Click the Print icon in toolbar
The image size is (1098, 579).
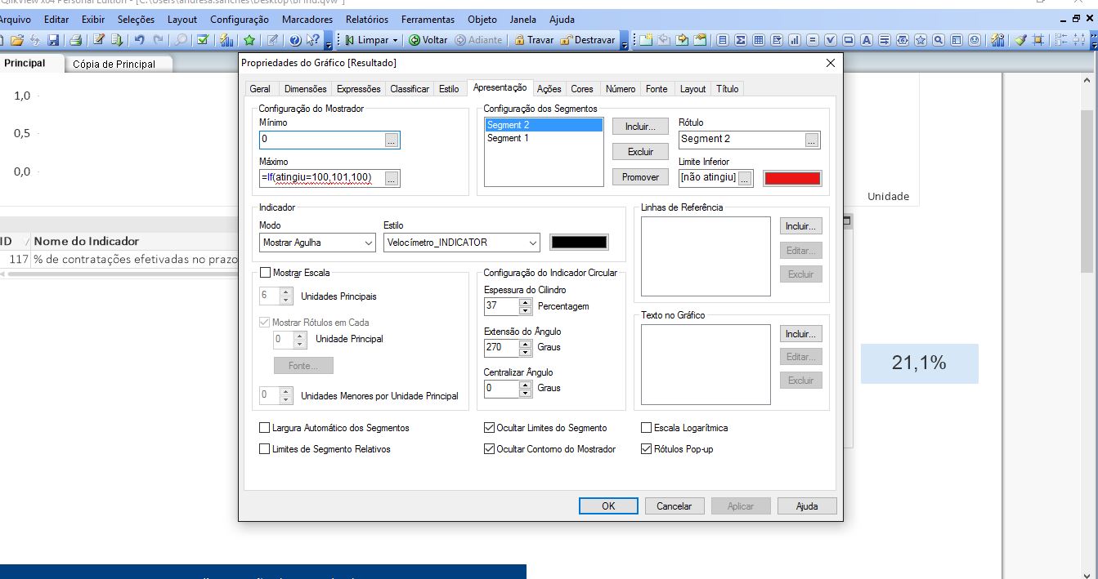[x=75, y=40]
